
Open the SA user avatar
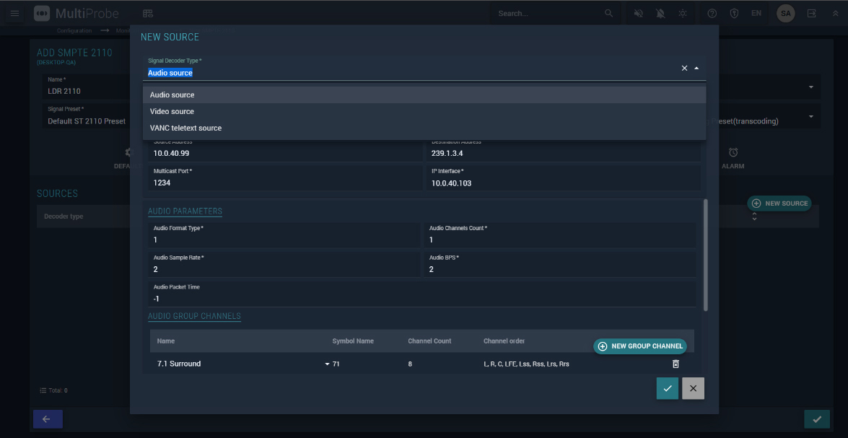pyautogui.click(x=786, y=13)
